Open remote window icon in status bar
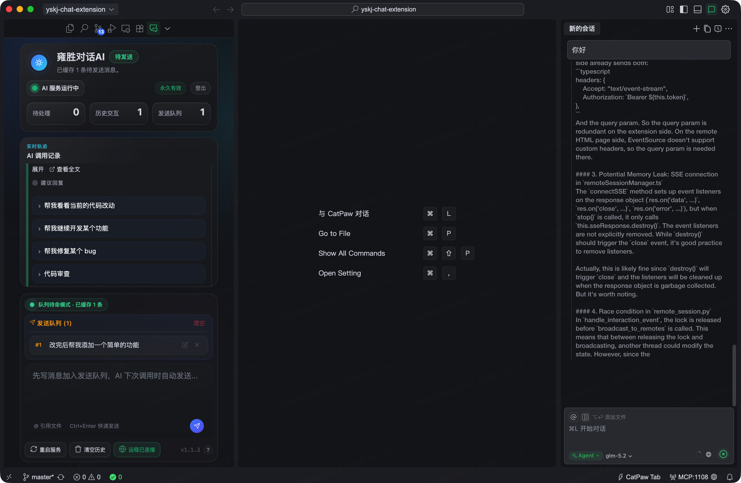Image resolution: width=741 pixels, height=483 pixels. click(9, 477)
